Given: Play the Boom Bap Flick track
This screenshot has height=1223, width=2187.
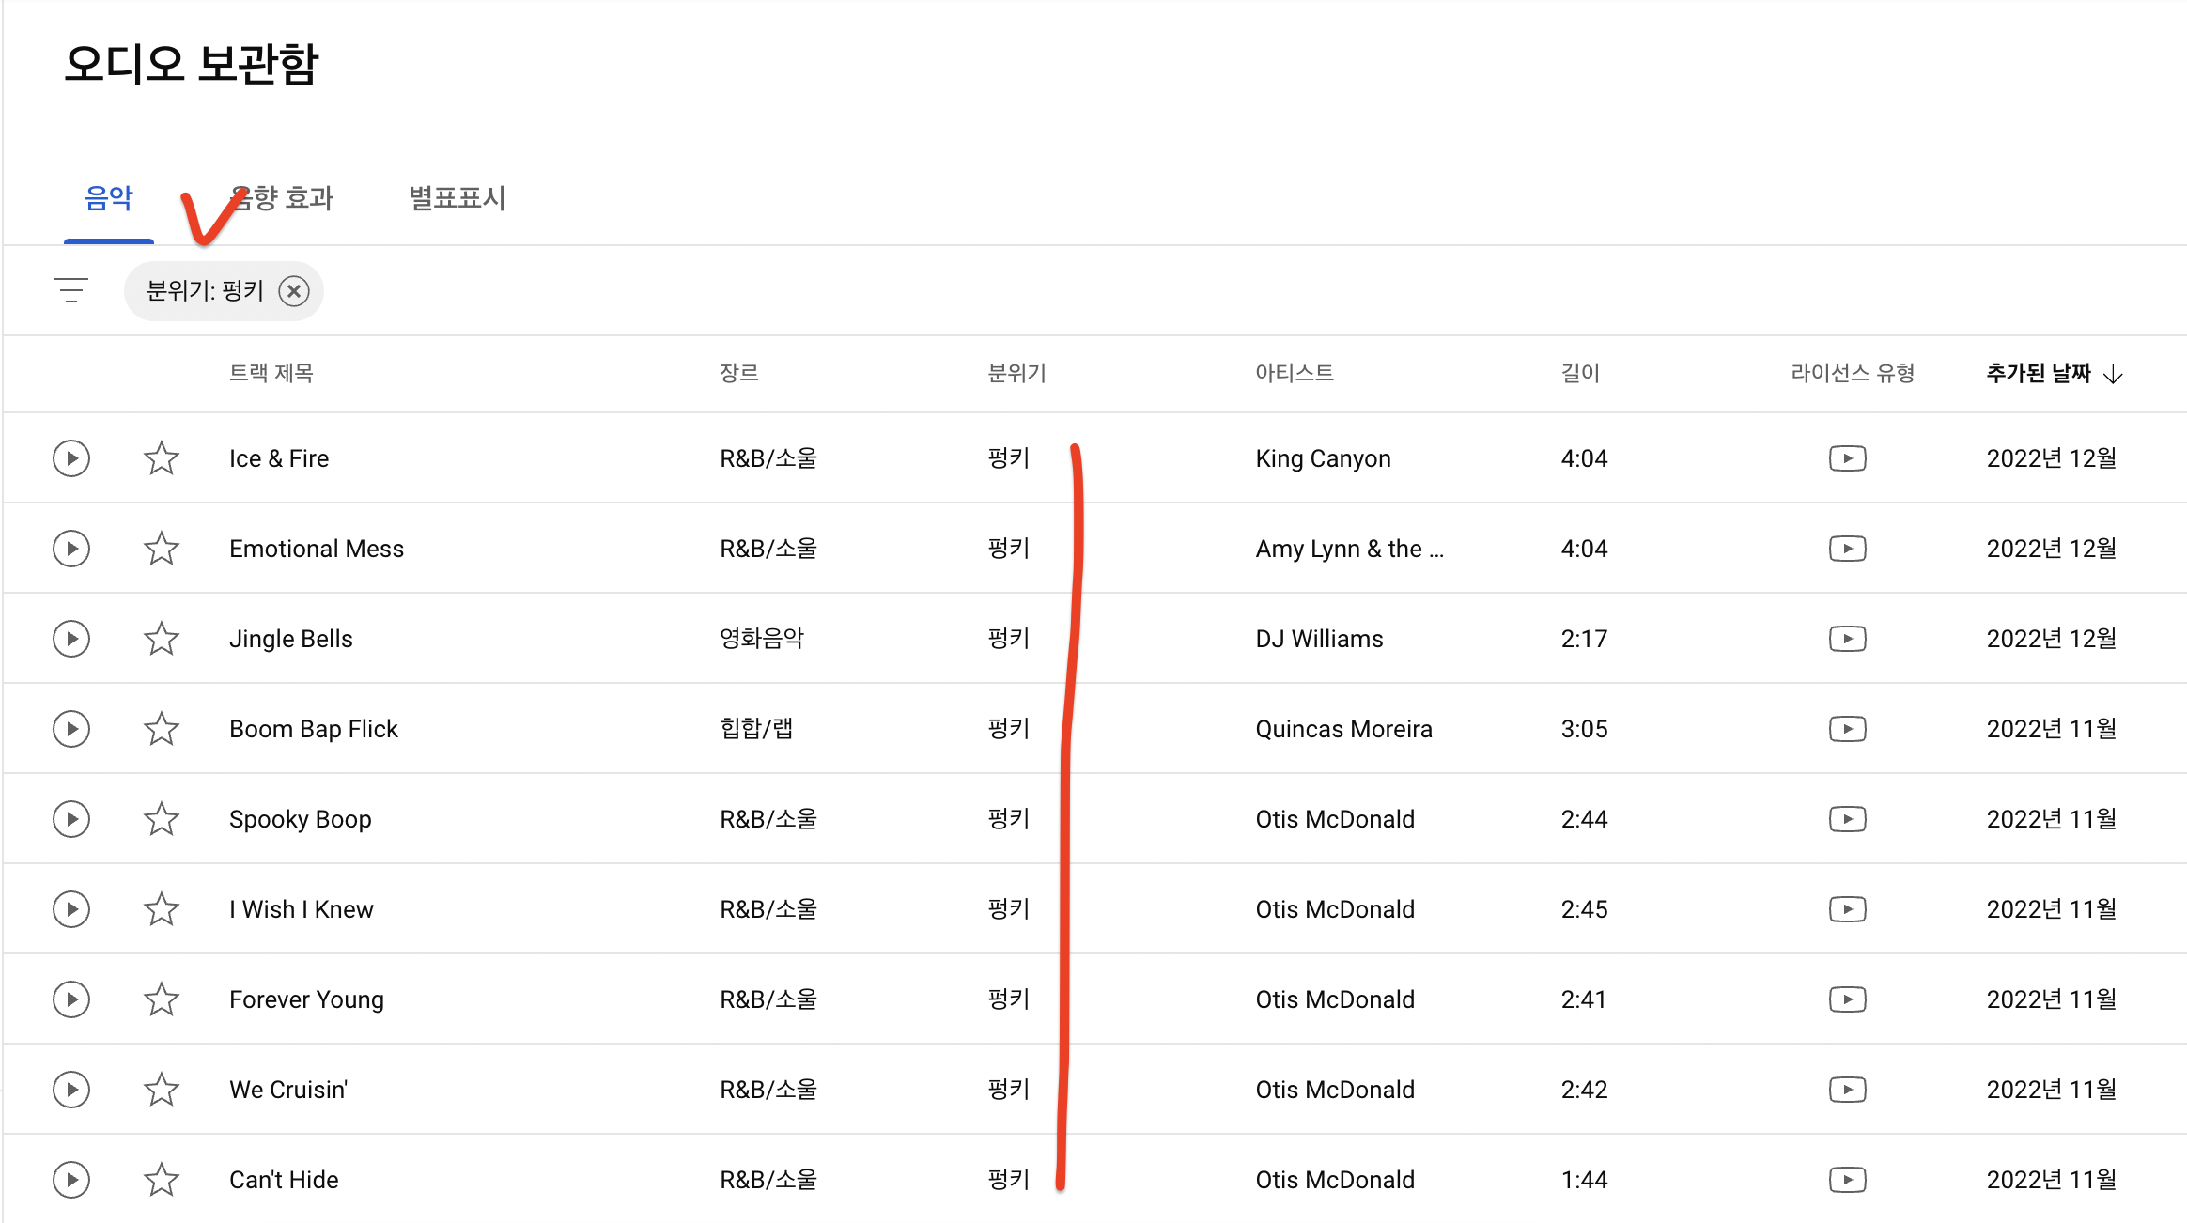Looking at the screenshot, I should point(71,729).
